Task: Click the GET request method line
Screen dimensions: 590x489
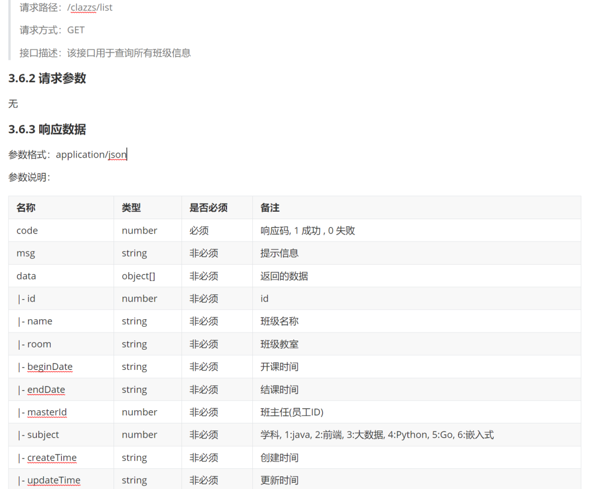Action: [52, 30]
